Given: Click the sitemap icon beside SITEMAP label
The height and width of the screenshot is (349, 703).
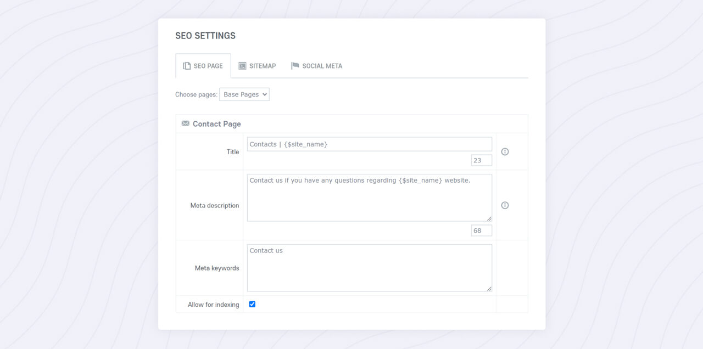Looking at the screenshot, I should point(242,66).
